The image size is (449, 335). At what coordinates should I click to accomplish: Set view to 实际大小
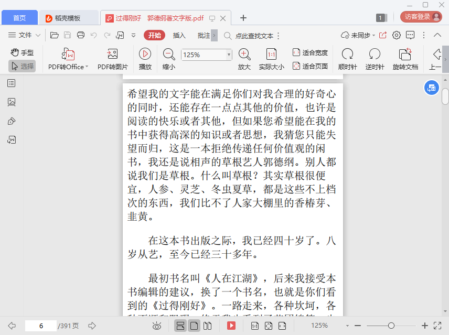272,59
